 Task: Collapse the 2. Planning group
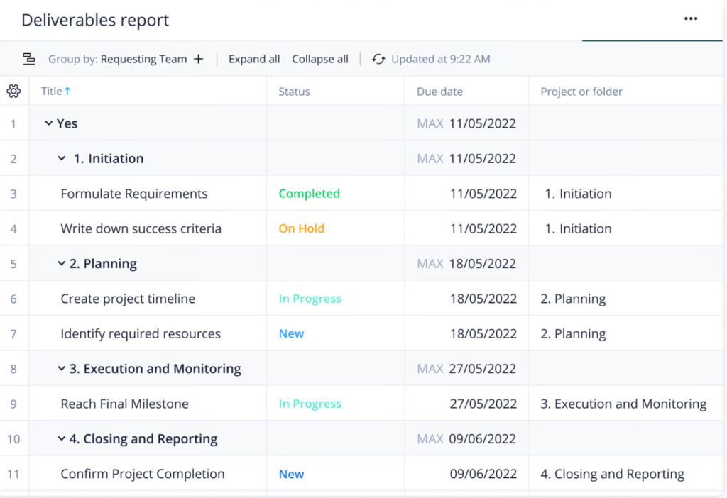tap(62, 263)
